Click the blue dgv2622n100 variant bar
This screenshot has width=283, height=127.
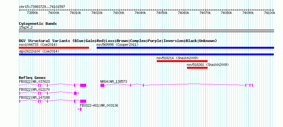pyautogui.click(x=146, y=54)
